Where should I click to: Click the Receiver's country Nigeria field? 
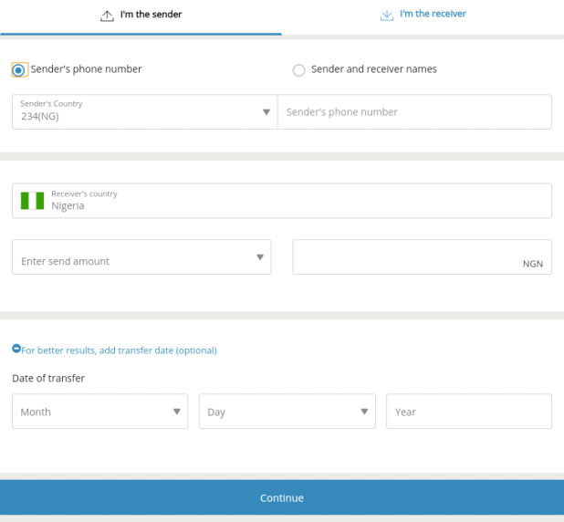tap(282, 201)
